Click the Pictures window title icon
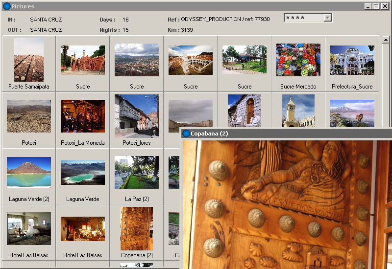392x269 pixels. click(x=6, y=6)
